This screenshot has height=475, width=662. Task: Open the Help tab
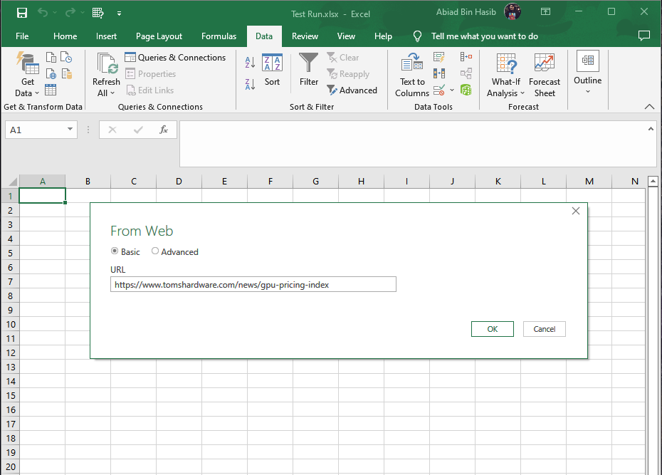[383, 36]
